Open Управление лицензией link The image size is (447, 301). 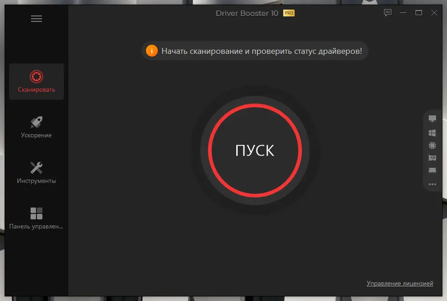pyautogui.click(x=400, y=283)
